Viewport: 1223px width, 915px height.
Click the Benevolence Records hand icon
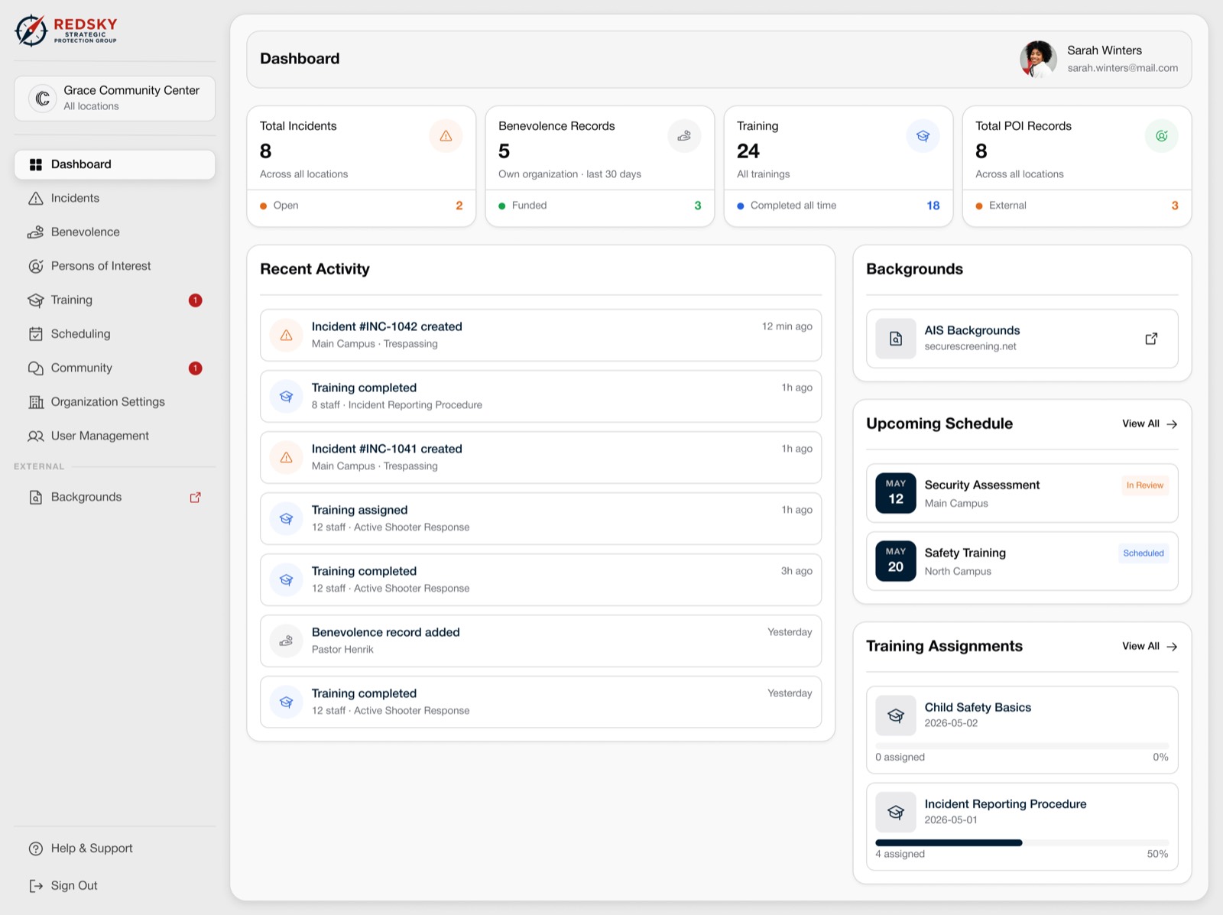[684, 136]
